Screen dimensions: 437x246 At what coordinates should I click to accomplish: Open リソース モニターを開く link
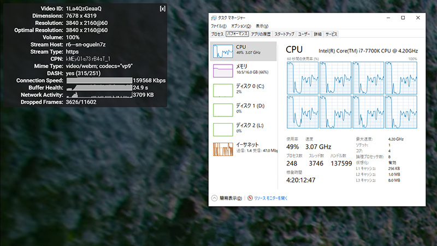click(270, 198)
